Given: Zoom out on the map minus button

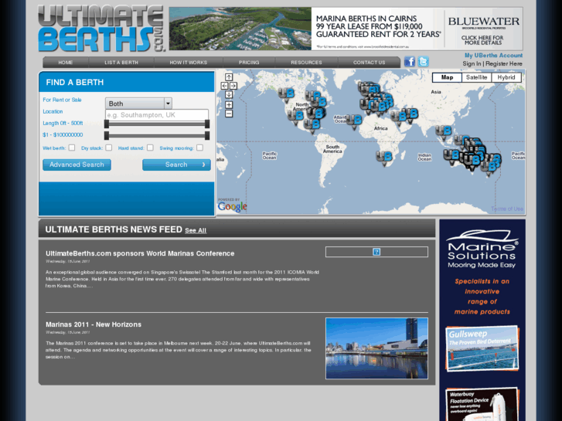Looking at the screenshot, I should tap(229, 114).
